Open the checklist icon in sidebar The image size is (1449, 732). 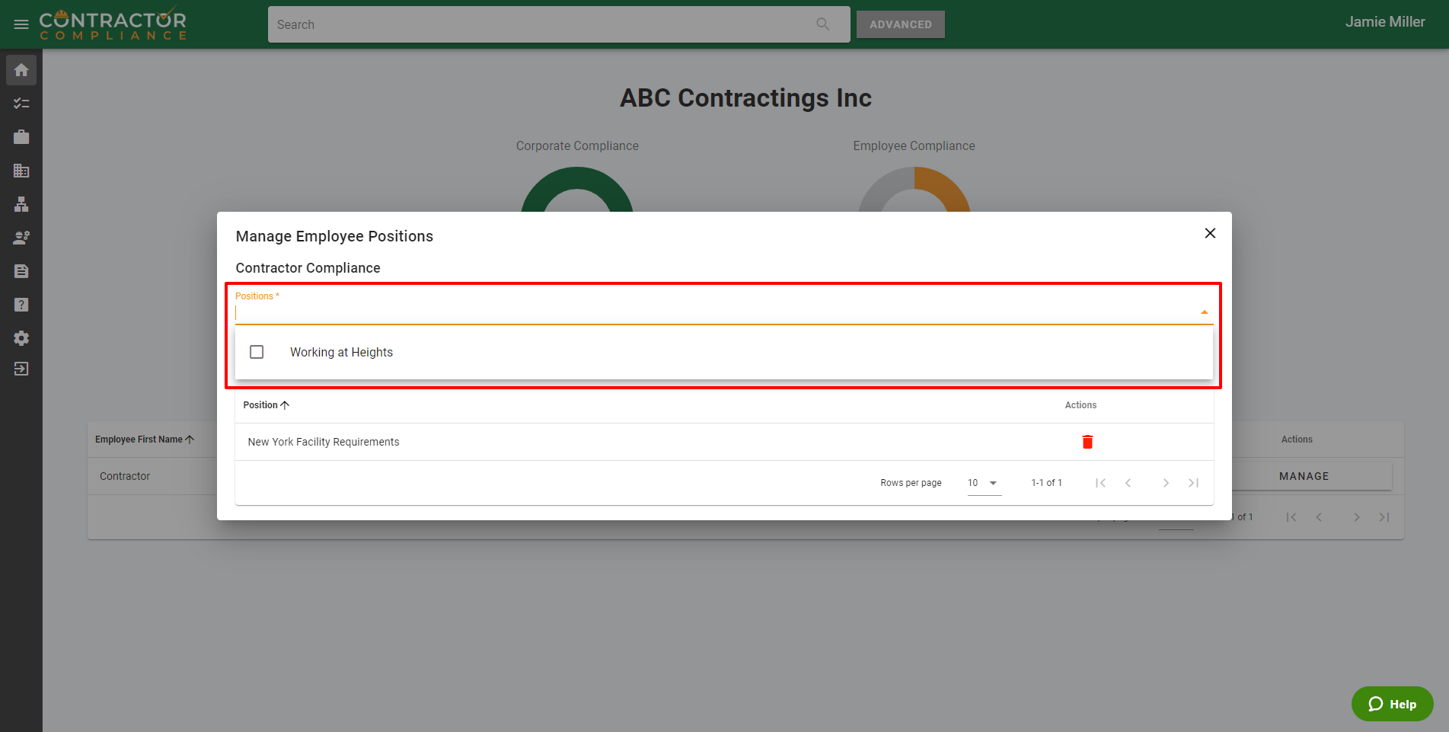(21, 104)
